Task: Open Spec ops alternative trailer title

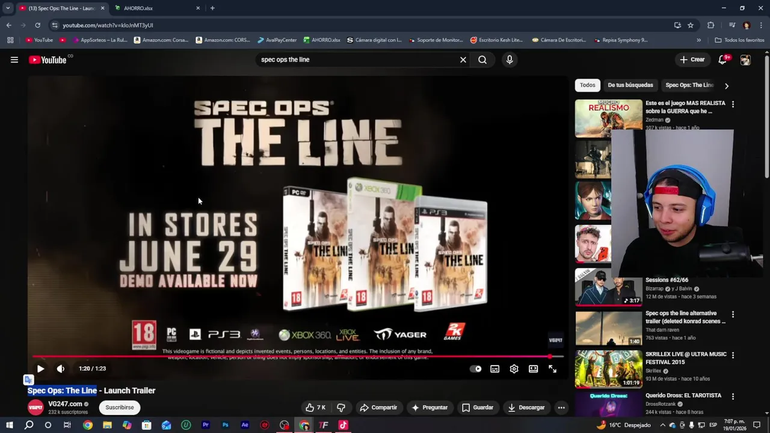Action: (685, 317)
